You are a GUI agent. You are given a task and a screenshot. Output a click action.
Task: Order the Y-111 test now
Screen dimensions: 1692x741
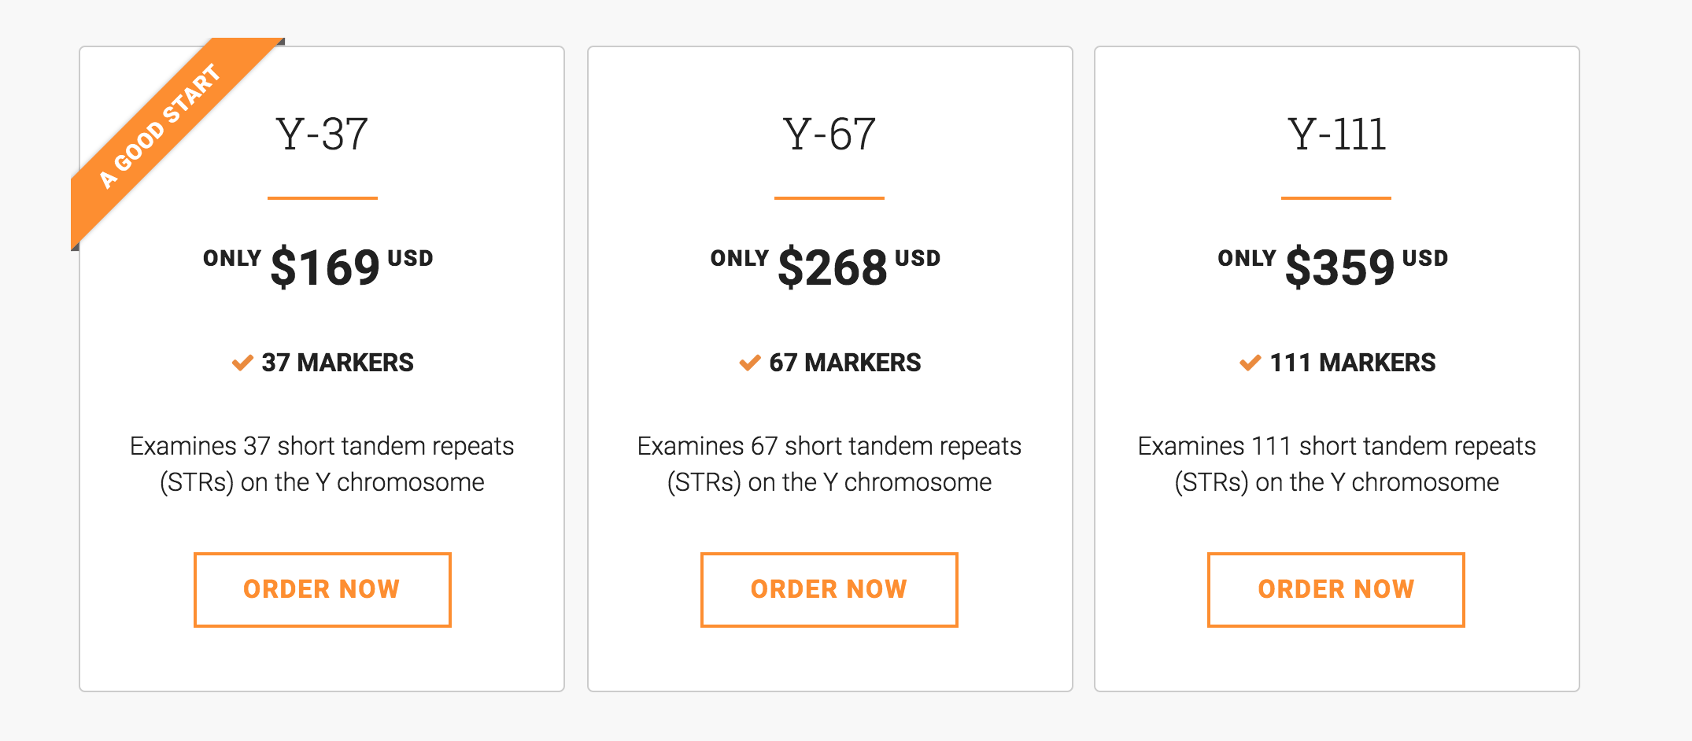[x=1335, y=589]
